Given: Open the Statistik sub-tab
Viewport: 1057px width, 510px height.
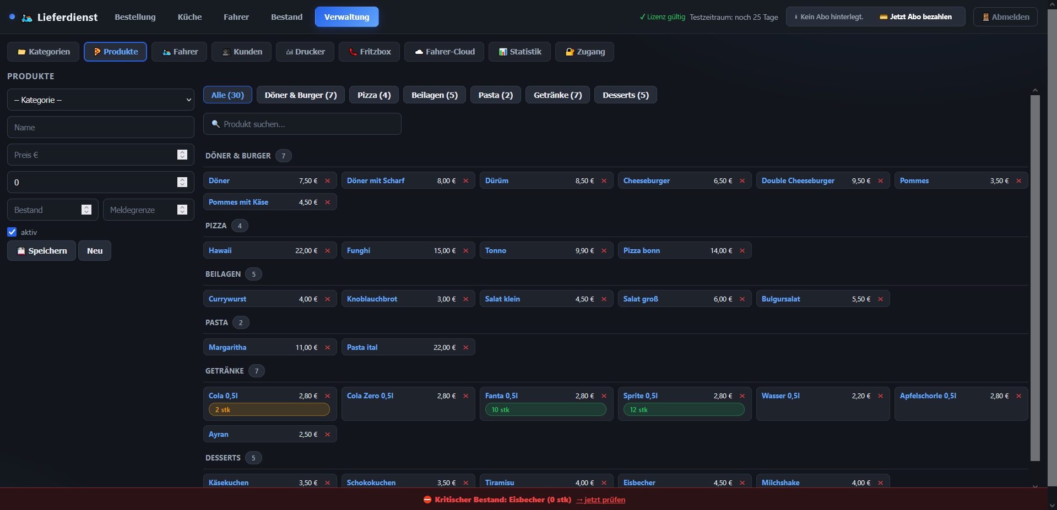Looking at the screenshot, I should point(519,52).
